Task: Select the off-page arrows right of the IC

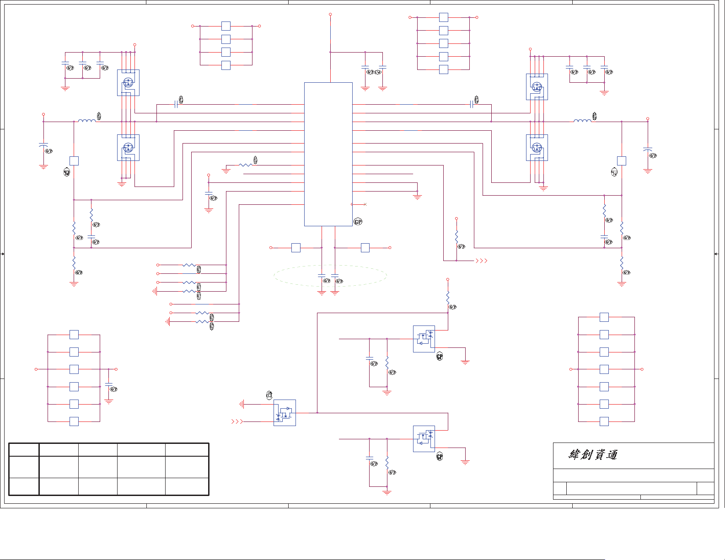Action: (482, 261)
